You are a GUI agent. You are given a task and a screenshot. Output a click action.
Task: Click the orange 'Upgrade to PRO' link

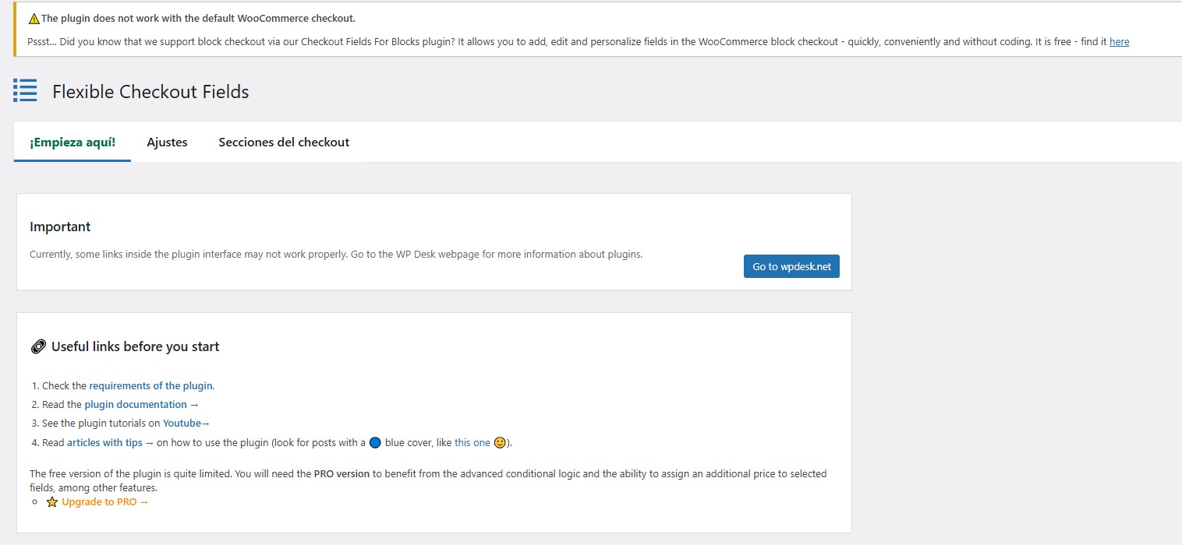pyautogui.click(x=104, y=502)
